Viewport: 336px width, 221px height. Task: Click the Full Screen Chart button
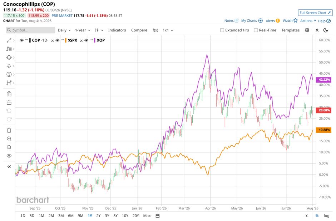pyautogui.click(x=315, y=12)
